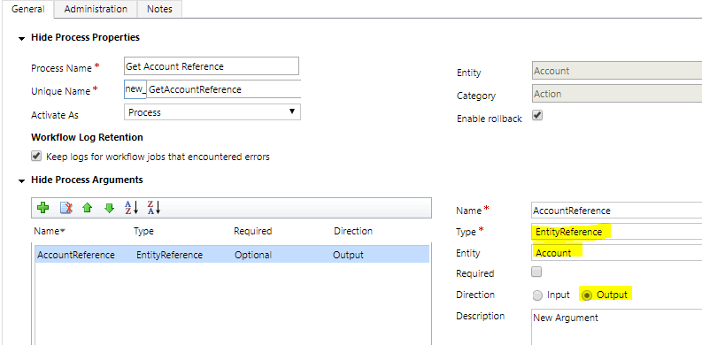Viewport: 702px width, 345px height.
Task: Open the argument Type EntityReference dropdown
Action: tap(616, 232)
